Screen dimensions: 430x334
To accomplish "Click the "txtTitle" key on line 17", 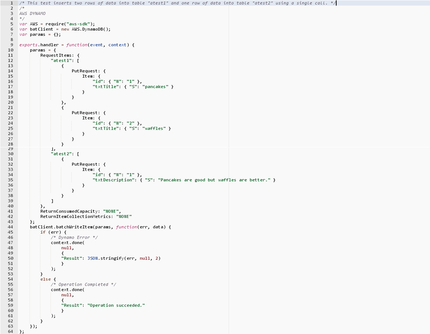I will [x=106, y=87].
